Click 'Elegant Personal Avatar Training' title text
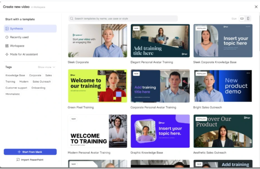The width and height of the screenshot is (260, 169). [x=152, y=62]
